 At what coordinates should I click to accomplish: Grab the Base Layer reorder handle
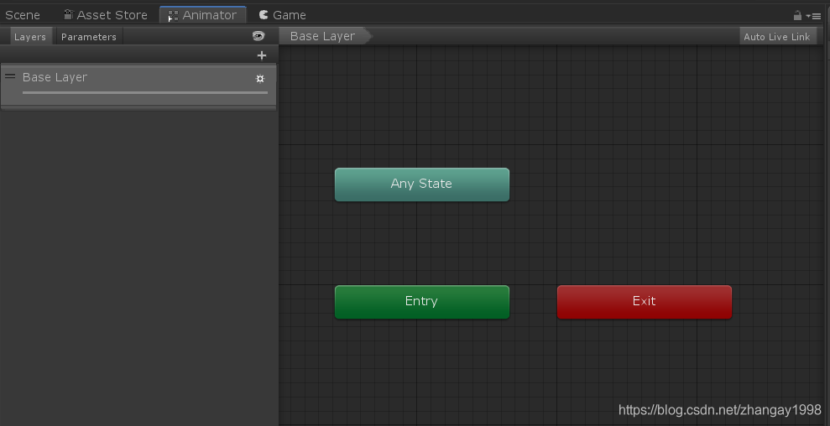(10, 76)
